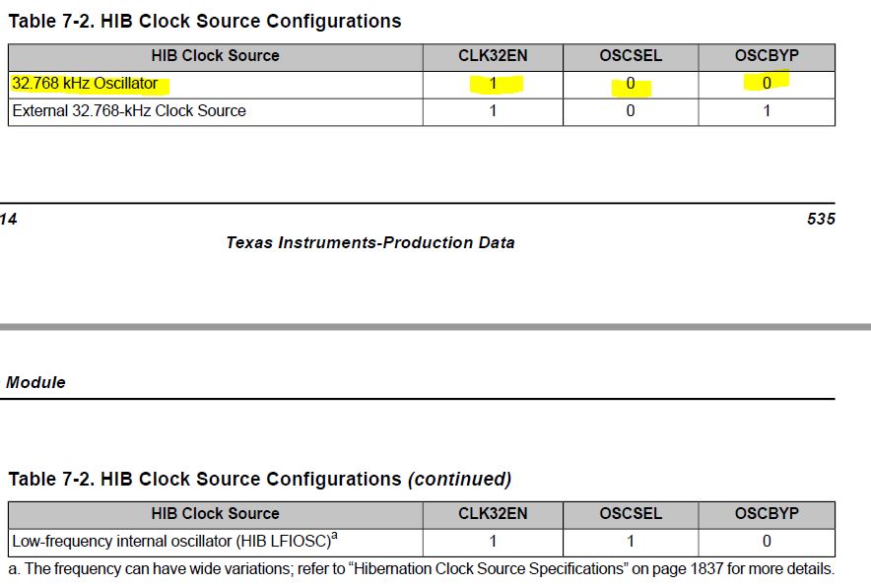Click OSCSEL value in External Clock Source row
This screenshot has height=586, width=871.
(631, 111)
